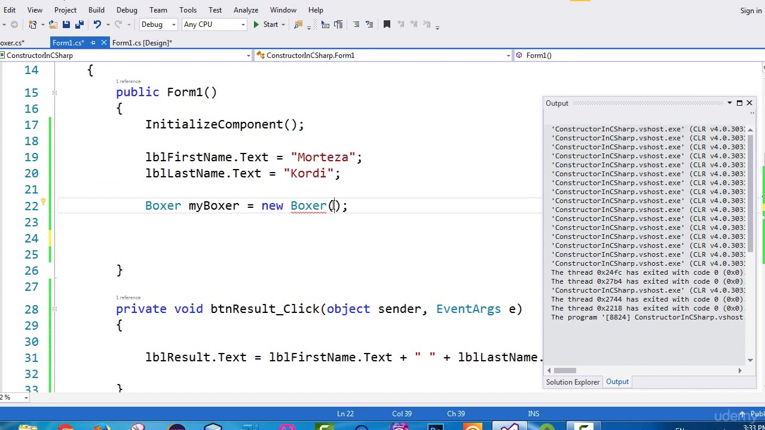Go to the next bookmark icon
The height and width of the screenshot is (430, 765).
(414, 24)
